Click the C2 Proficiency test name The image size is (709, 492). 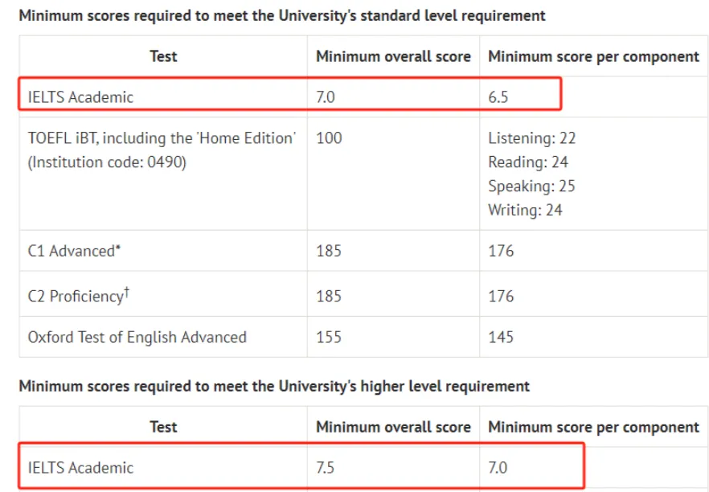(x=76, y=296)
